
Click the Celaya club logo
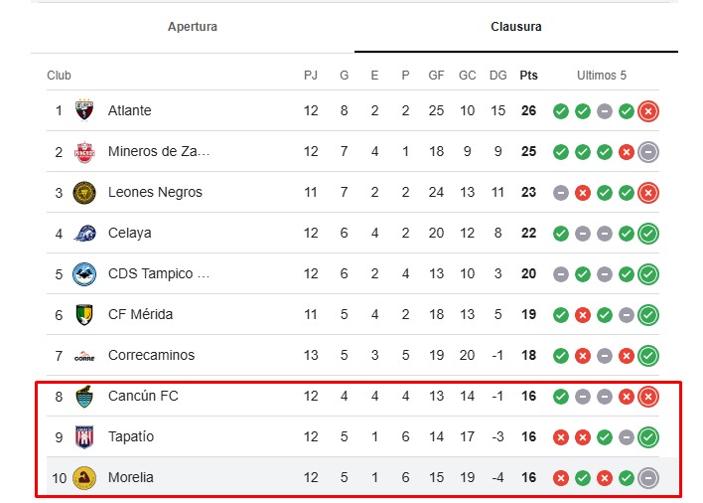coord(84,233)
